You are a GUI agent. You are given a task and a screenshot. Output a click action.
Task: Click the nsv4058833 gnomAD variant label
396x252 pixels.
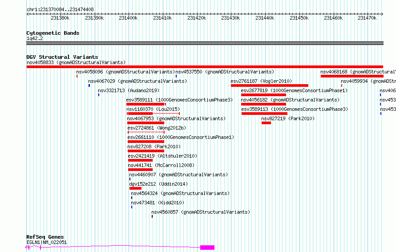point(76,62)
